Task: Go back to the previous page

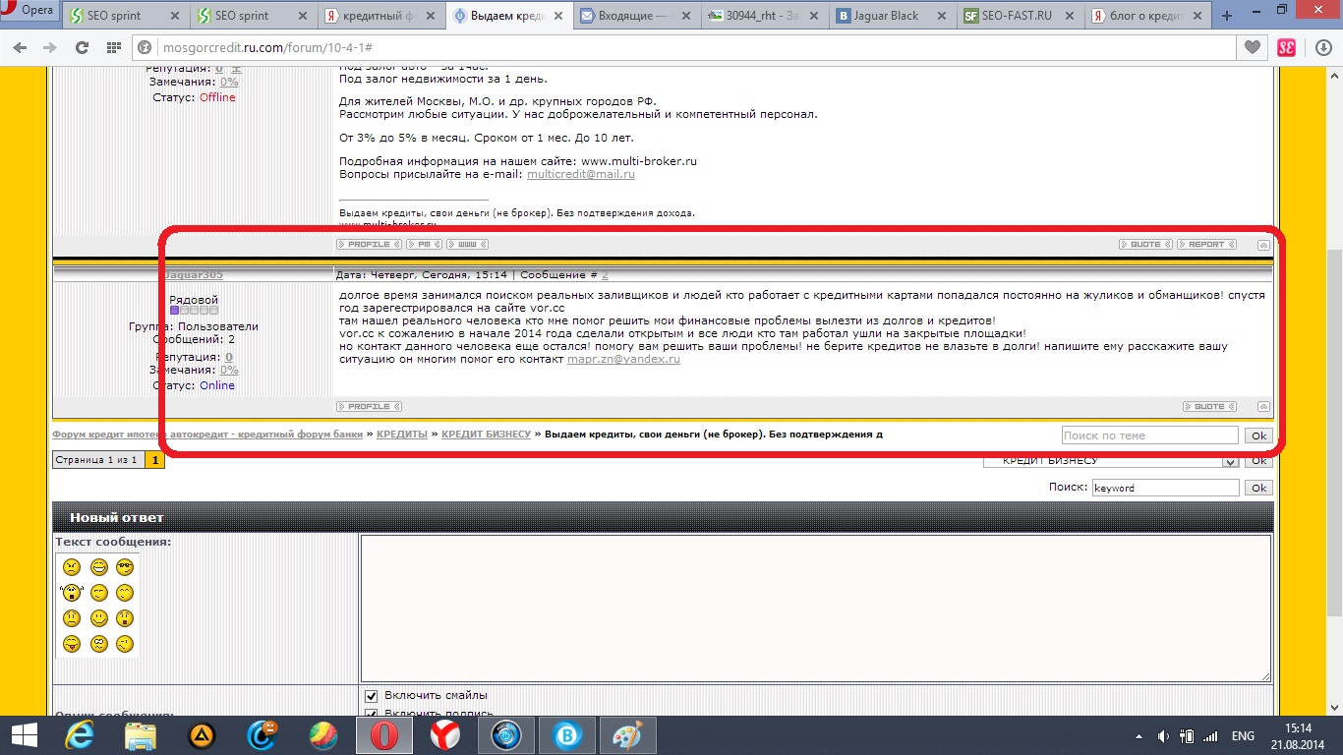Action: pos(21,47)
